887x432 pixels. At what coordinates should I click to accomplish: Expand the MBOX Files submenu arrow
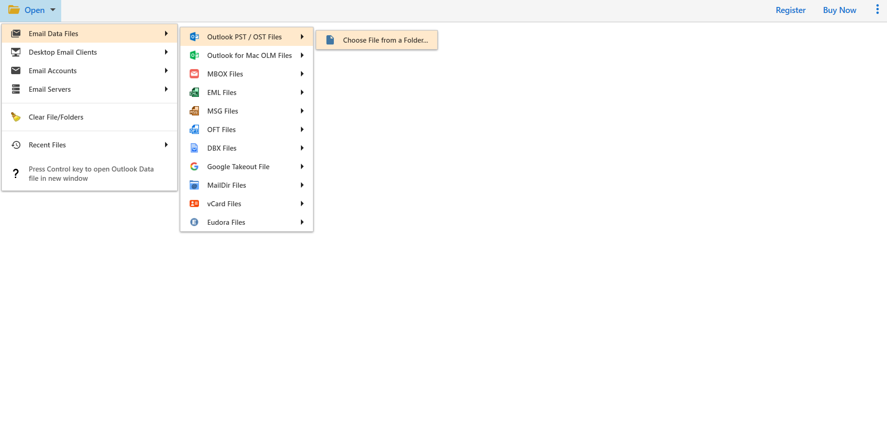point(302,74)
